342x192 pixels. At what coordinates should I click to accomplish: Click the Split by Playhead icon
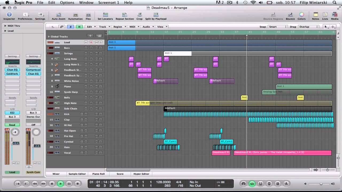point(156,15)
